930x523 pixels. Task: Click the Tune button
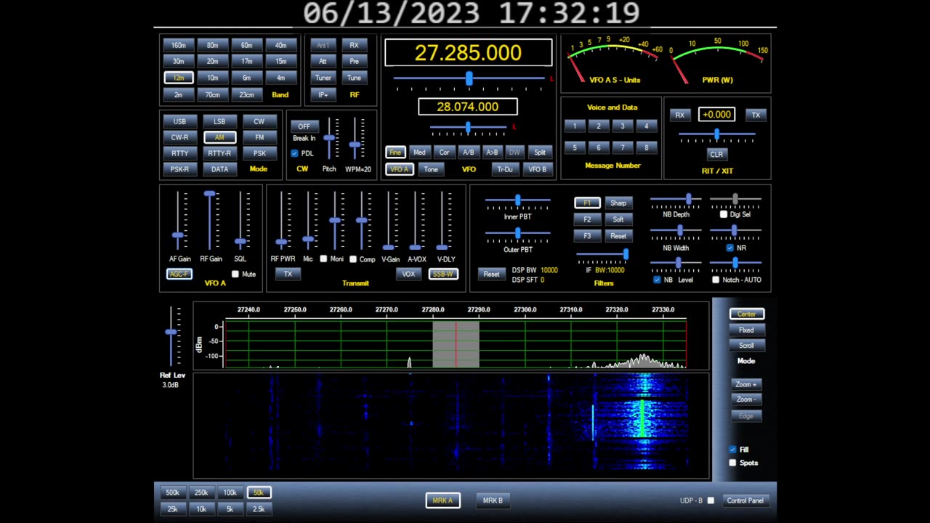click(354, 78)
